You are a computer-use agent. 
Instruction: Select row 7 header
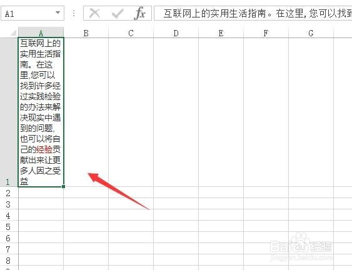click(9, 249)
